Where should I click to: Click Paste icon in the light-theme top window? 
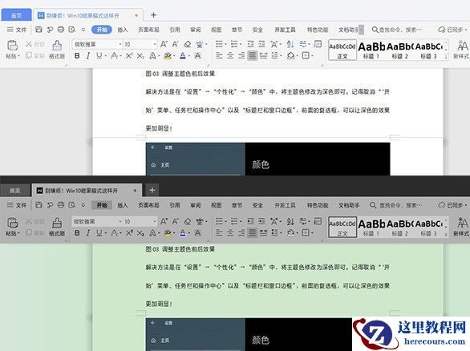coord(12,46)
